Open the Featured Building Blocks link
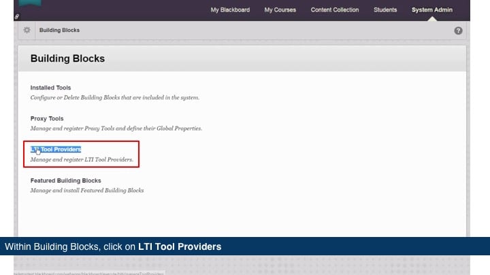490x275 pixels. click(x=65, y=181)
